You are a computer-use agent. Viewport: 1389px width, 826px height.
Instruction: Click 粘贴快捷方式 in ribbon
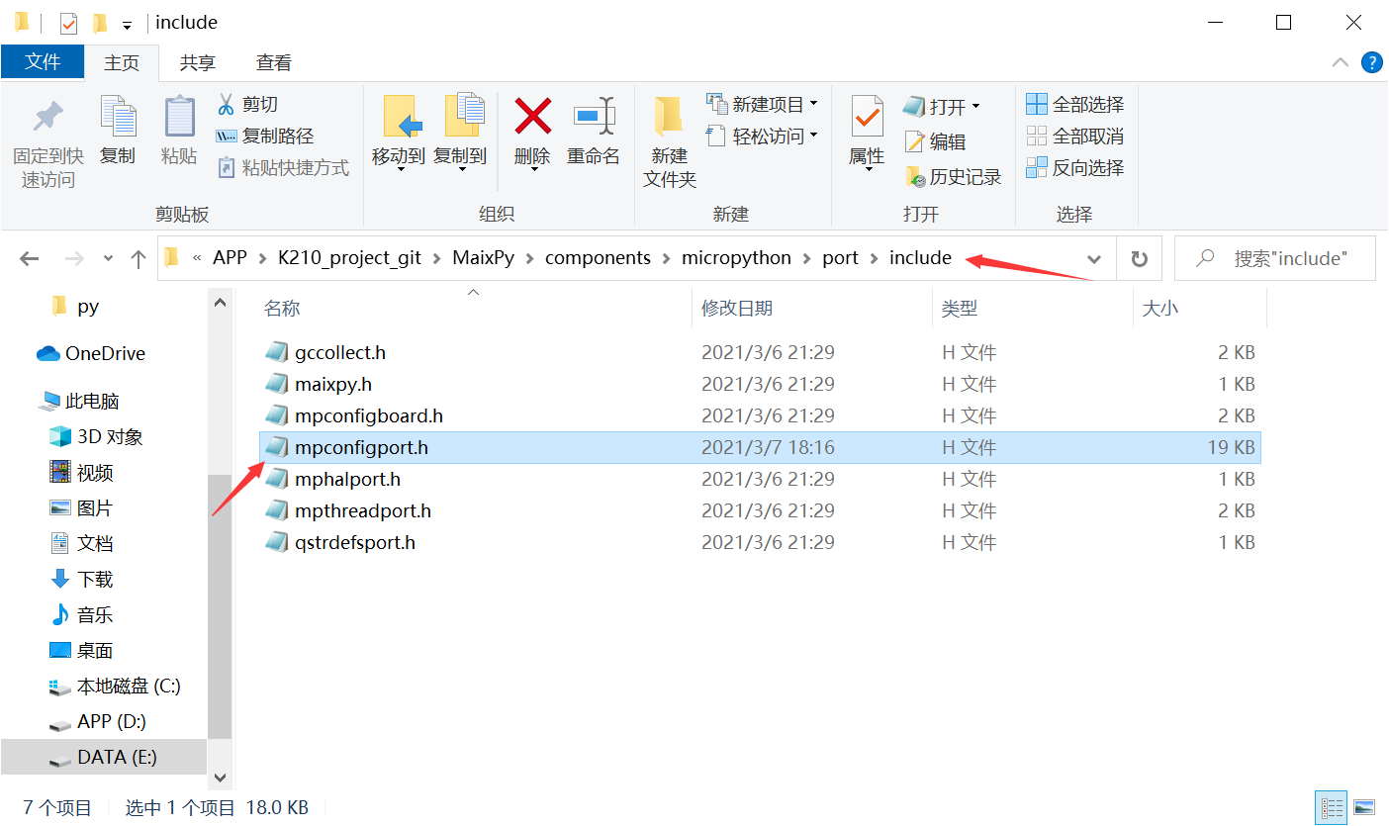pos(283,167)
